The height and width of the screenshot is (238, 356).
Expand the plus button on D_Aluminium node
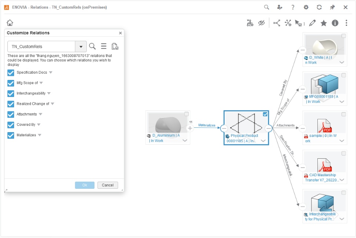click(x=190, y=128)
